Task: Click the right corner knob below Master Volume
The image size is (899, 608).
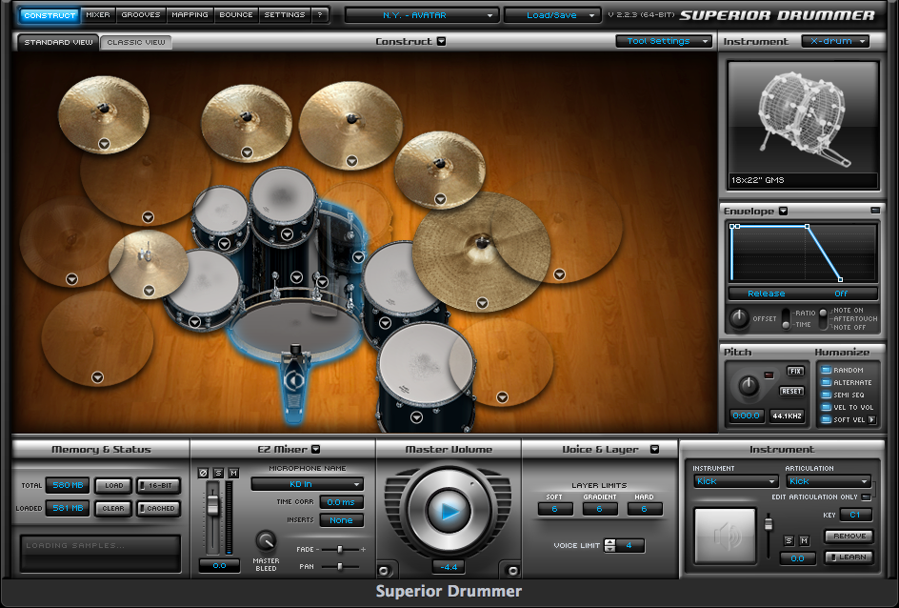Action: pyautogui.click(x=513, y=570)
